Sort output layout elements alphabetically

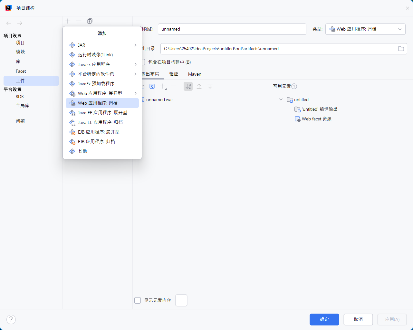point(188,86)
